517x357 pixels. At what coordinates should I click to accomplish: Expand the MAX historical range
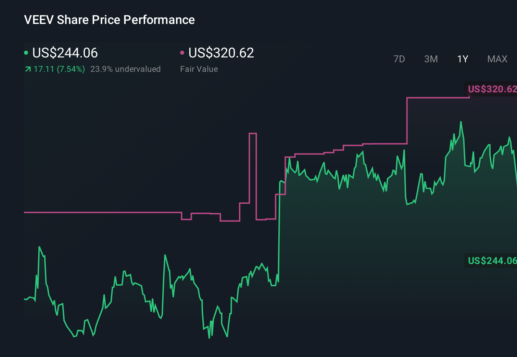(497, 59)
